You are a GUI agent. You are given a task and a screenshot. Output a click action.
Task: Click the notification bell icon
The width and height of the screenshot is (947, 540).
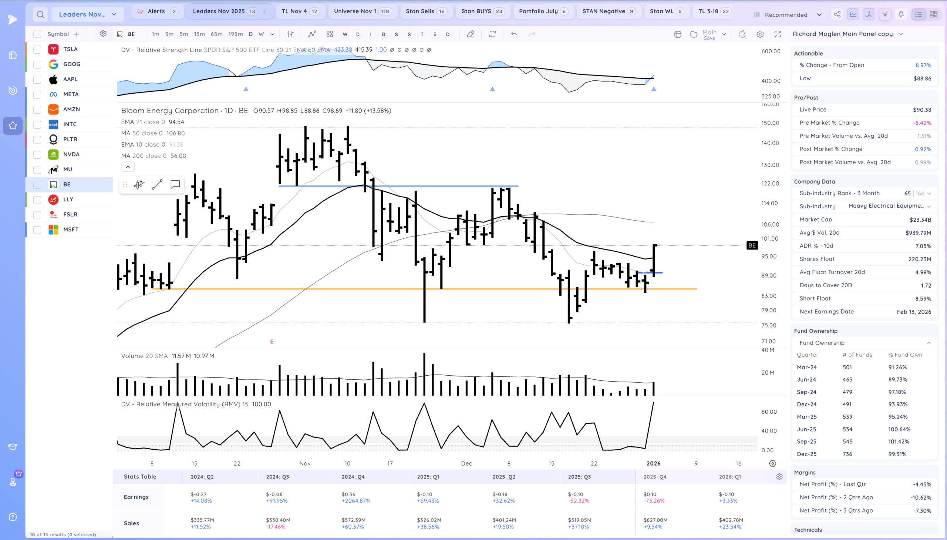pos(901,14)
